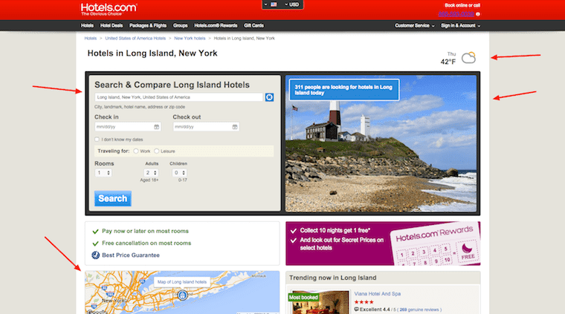Click the Viana Hotel star rating
The height and width of the screenshot is (314, 565).
pos(364,302)
